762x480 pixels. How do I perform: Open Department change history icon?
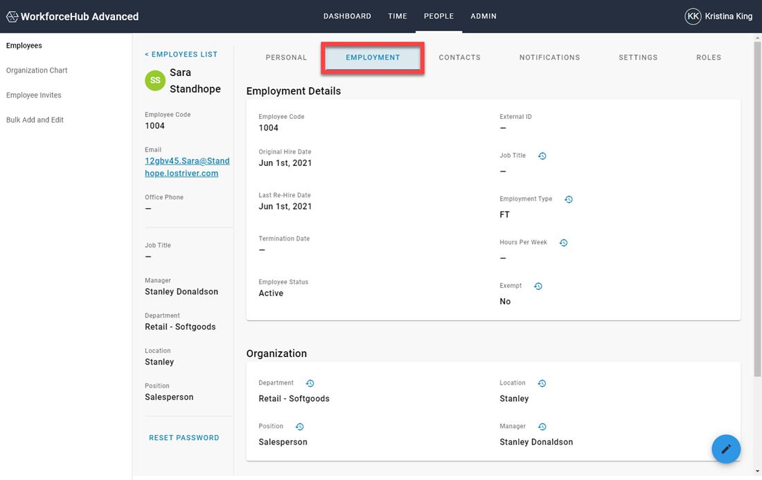click(x=310, y=383)
